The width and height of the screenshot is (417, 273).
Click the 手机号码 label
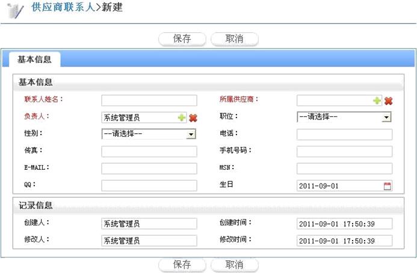point(235,150)
